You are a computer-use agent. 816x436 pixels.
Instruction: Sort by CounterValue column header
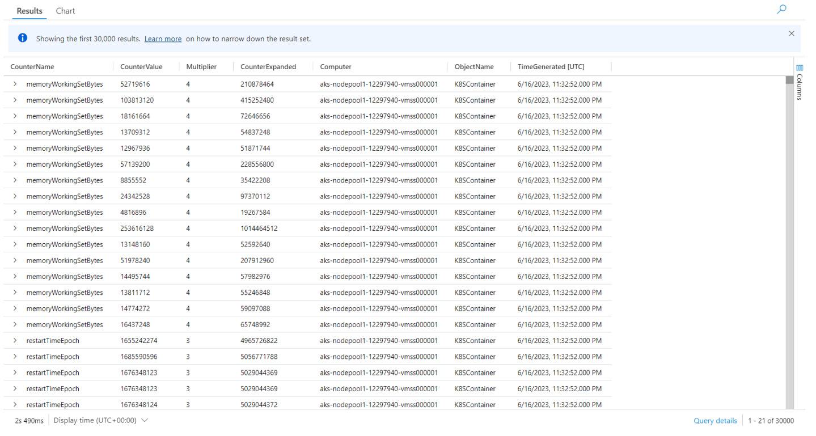tap(141, 67)
